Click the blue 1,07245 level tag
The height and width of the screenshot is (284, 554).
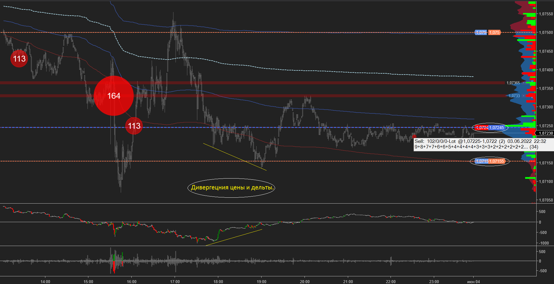click(x=497, y=128)
